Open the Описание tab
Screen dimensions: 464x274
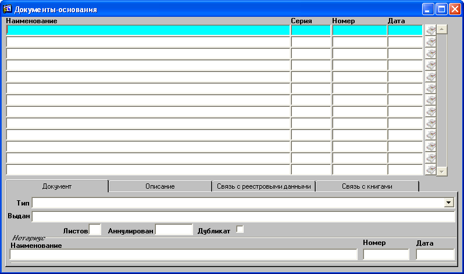[x=160, y=186]
